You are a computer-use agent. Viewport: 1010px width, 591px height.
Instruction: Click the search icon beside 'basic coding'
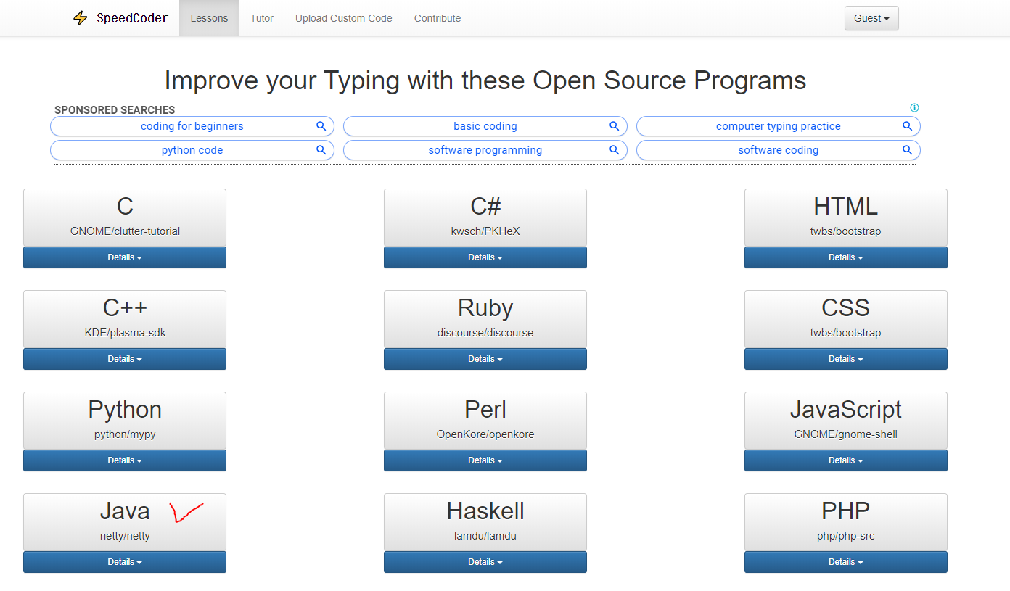tap(614, 126)
